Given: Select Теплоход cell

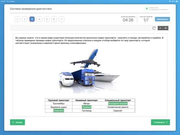Looking at the screenshot, I should pyautogui.click(x=86, y=111).
